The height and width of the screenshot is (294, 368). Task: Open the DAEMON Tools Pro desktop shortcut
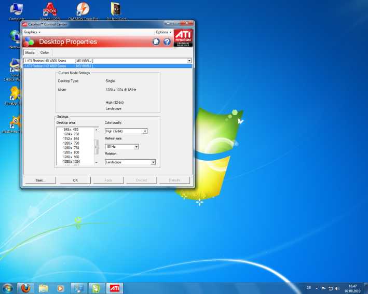click(83, 12)
